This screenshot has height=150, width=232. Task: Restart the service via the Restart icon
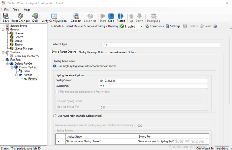(x=121, y=18)
